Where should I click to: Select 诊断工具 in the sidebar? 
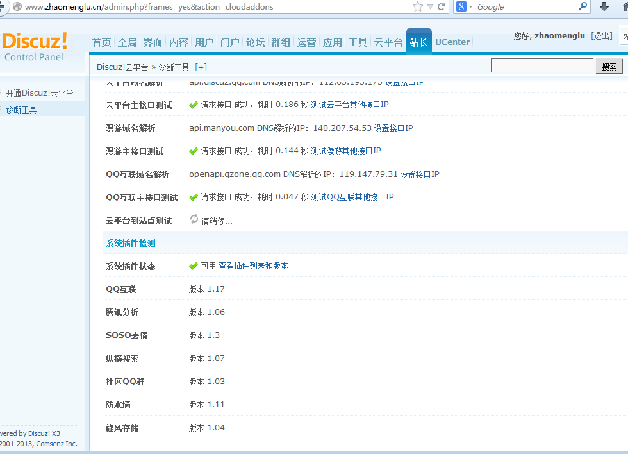[x=21, y=110]
